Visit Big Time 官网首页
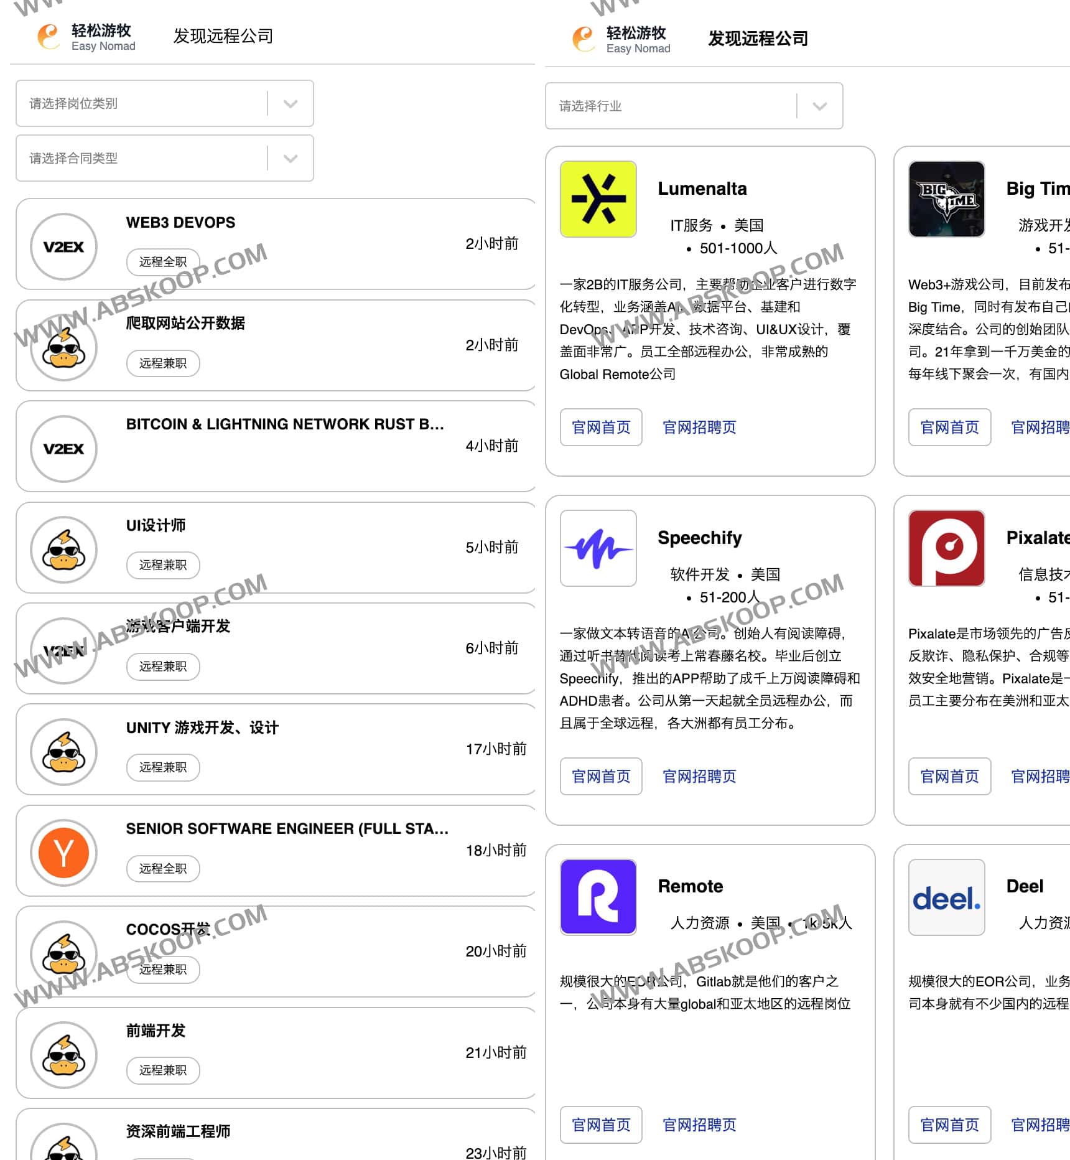The image size is (1070, 1160). 949,428
